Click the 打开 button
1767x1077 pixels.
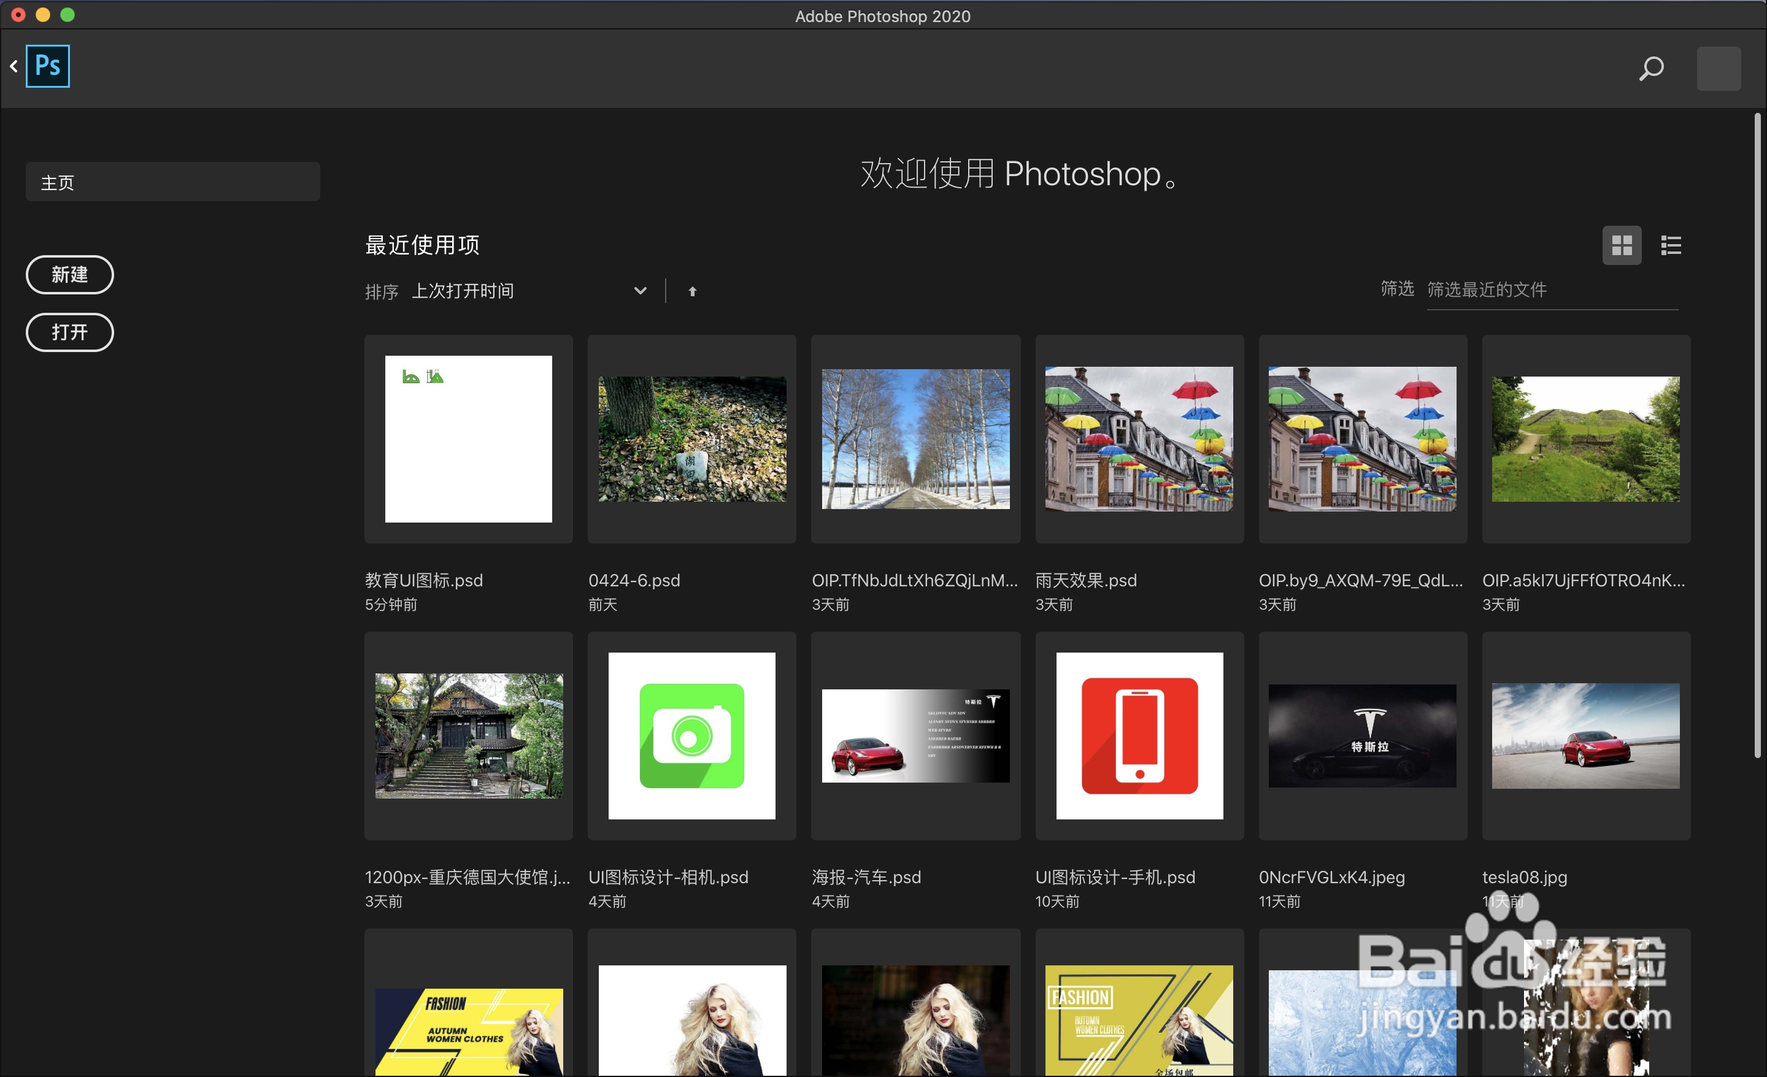69,332
